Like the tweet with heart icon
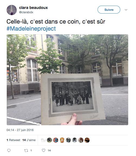 click(44, 150)
